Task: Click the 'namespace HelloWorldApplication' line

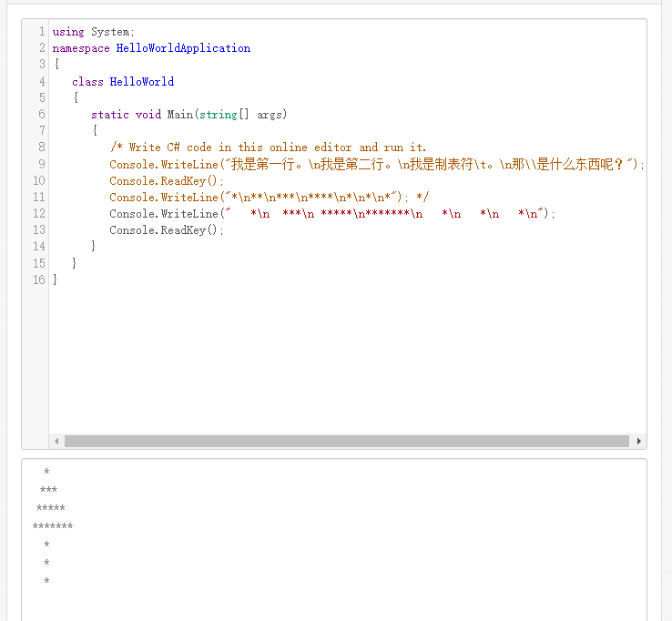Action: [x=151, y=48]
